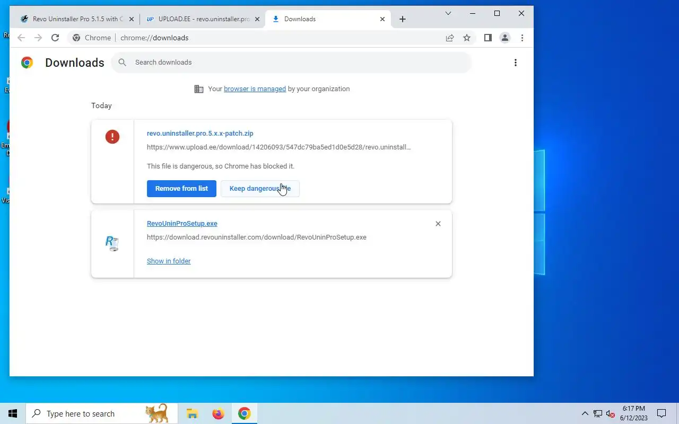Click the RevoUninProSetup.exe file icon

point(112,243)
